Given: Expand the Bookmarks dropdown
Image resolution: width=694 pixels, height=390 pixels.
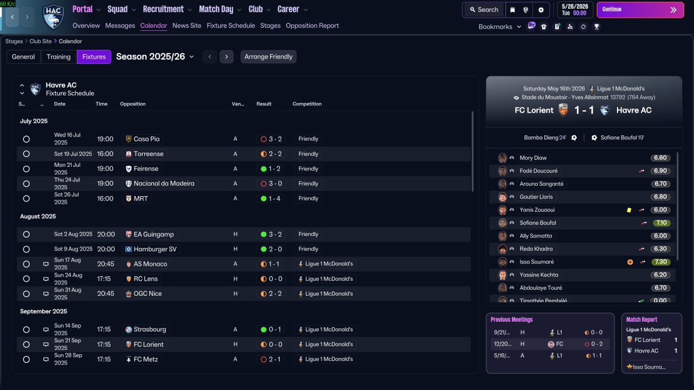Looking at the screenshot, I should pyautogui.click(x=499, y=27).
